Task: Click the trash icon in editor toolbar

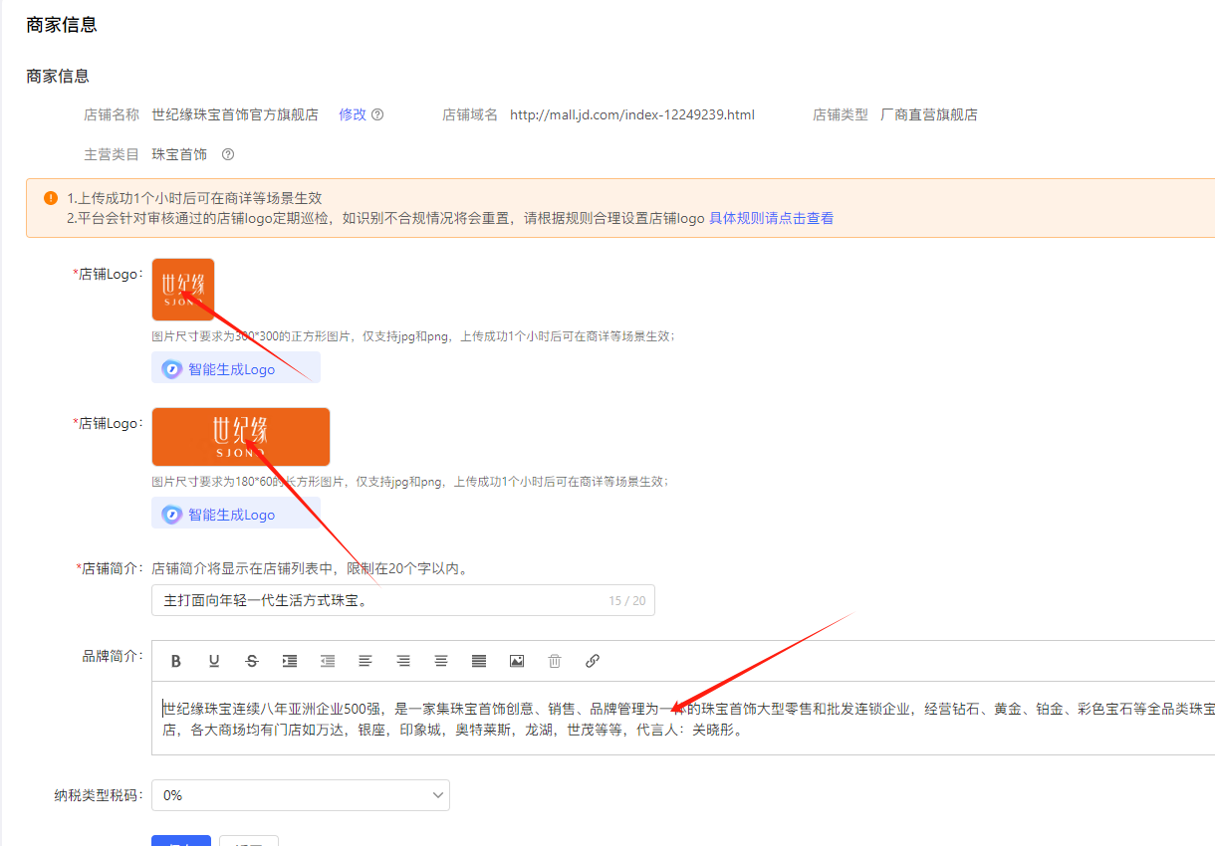Action: (555, 661)
